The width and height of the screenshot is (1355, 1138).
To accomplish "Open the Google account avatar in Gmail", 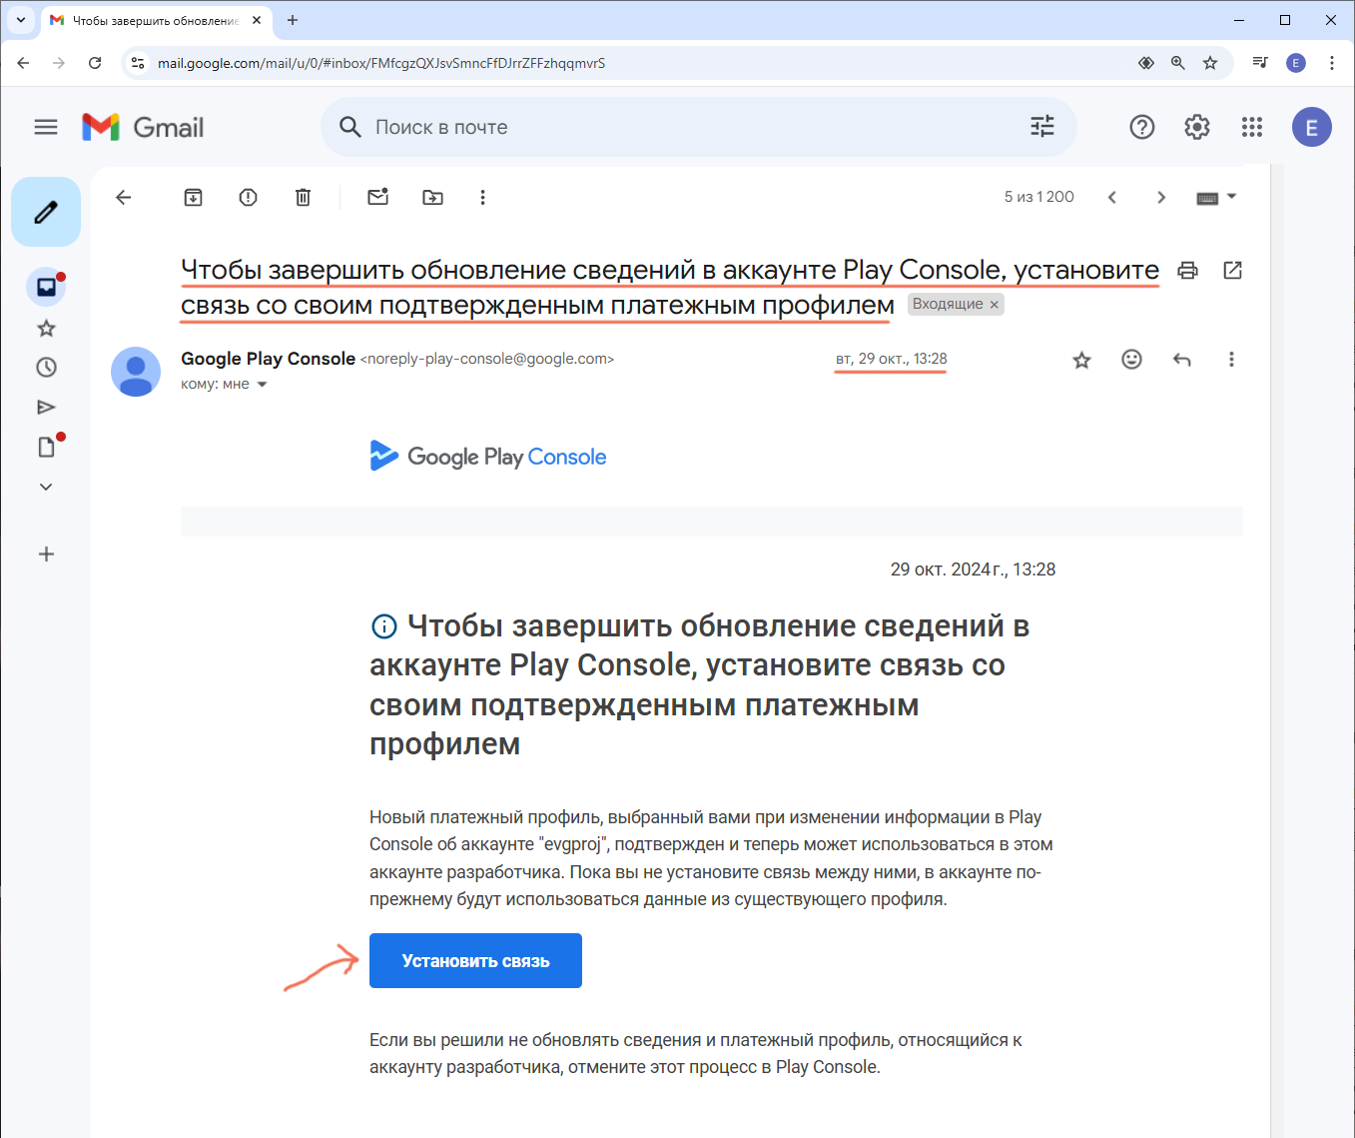I will point(1312,127).
